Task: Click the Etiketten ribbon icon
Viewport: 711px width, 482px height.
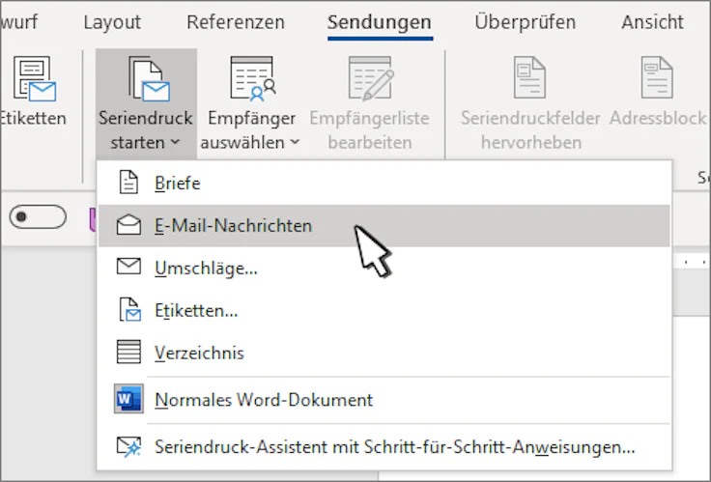Action: pos(35,78)
